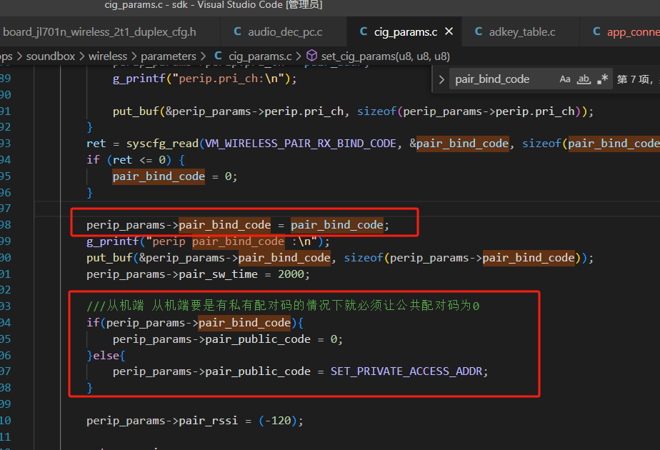Open the soundbox breadcrumb dropdown
660x450 pixels.
(x=51, y=56)
